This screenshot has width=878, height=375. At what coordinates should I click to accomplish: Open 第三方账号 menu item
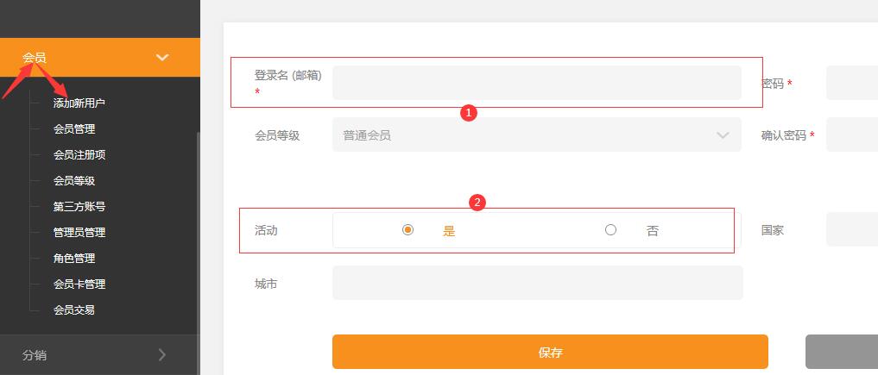pyautogui.click(x=79, y=206)
